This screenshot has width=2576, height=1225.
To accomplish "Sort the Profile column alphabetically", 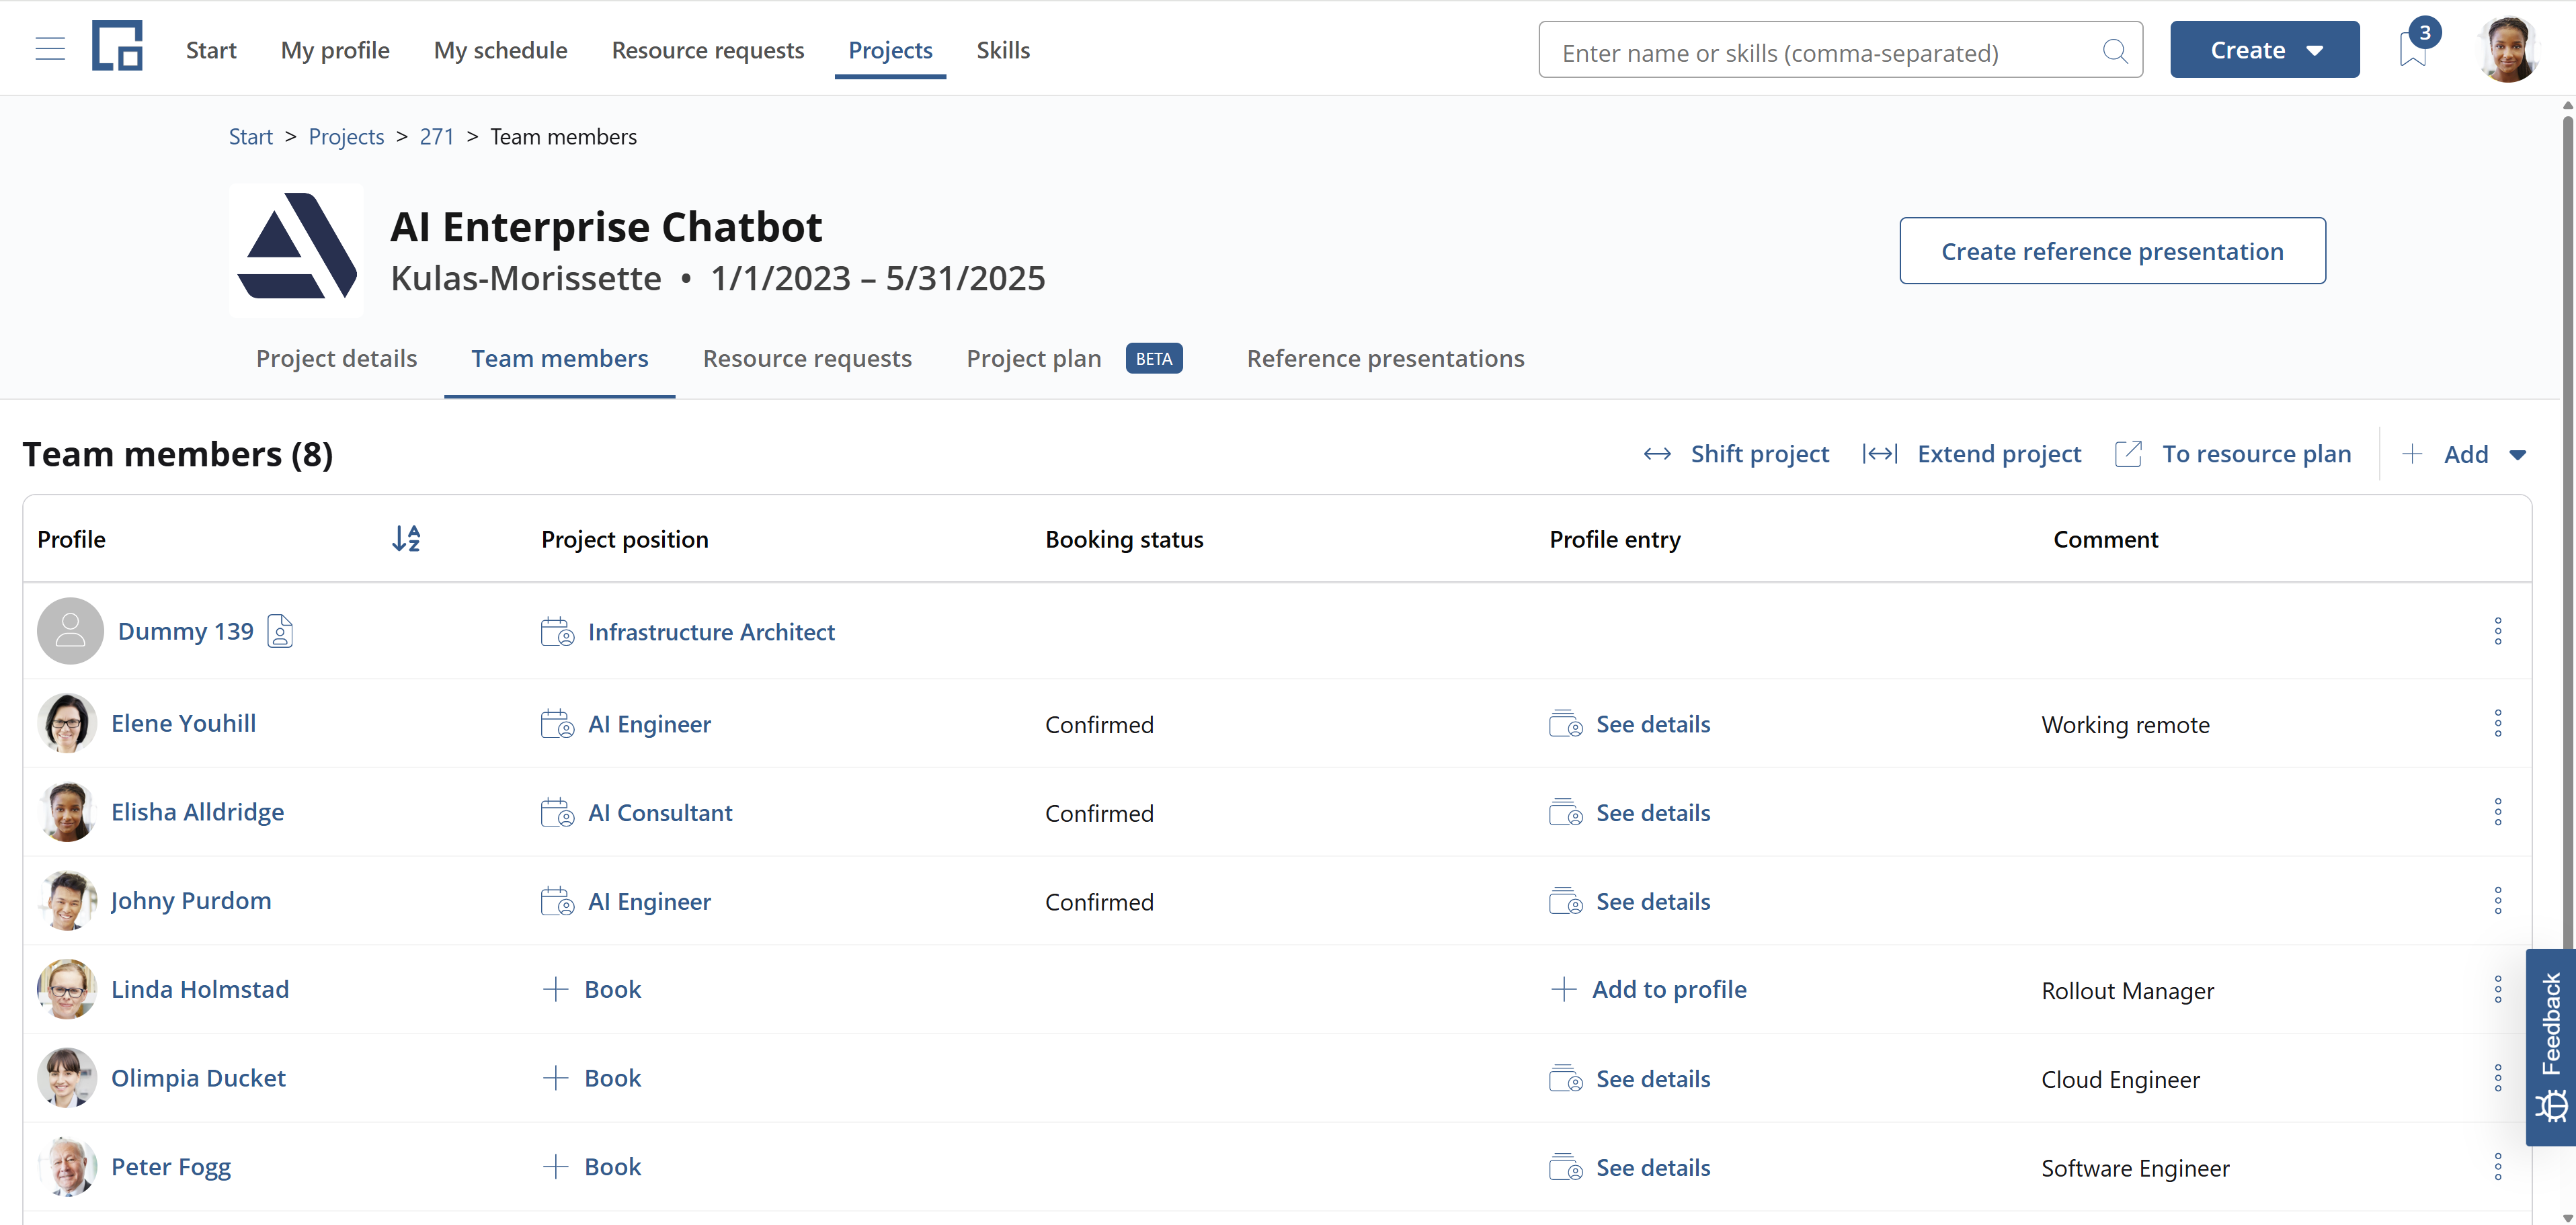I will [406, 539].
